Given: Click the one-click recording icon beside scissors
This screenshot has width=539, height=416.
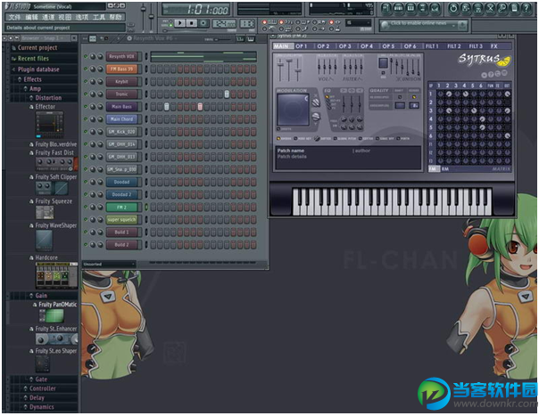Looking at the screenshot, I should 502,8.
